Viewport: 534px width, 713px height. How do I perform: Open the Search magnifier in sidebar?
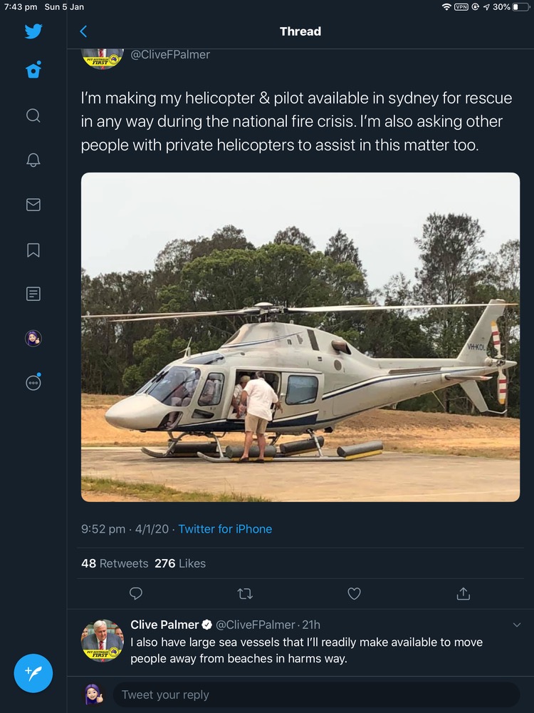coord(33,116)
